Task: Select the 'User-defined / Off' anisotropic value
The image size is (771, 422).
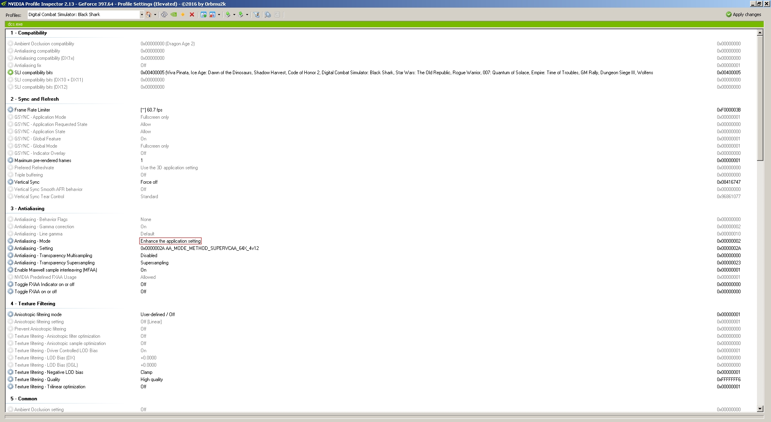Action: 158,314
